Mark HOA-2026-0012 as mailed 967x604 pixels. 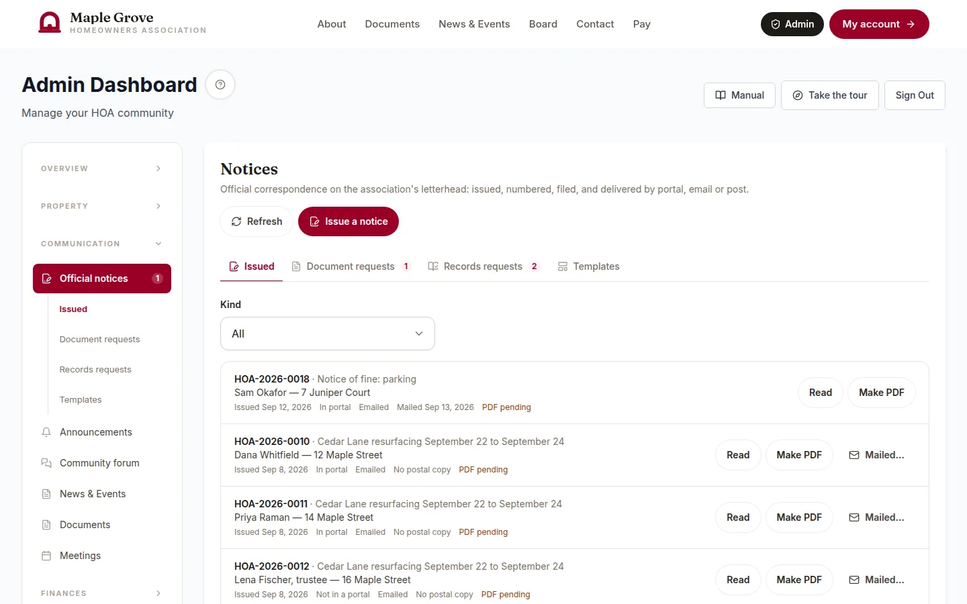point(877,580)
